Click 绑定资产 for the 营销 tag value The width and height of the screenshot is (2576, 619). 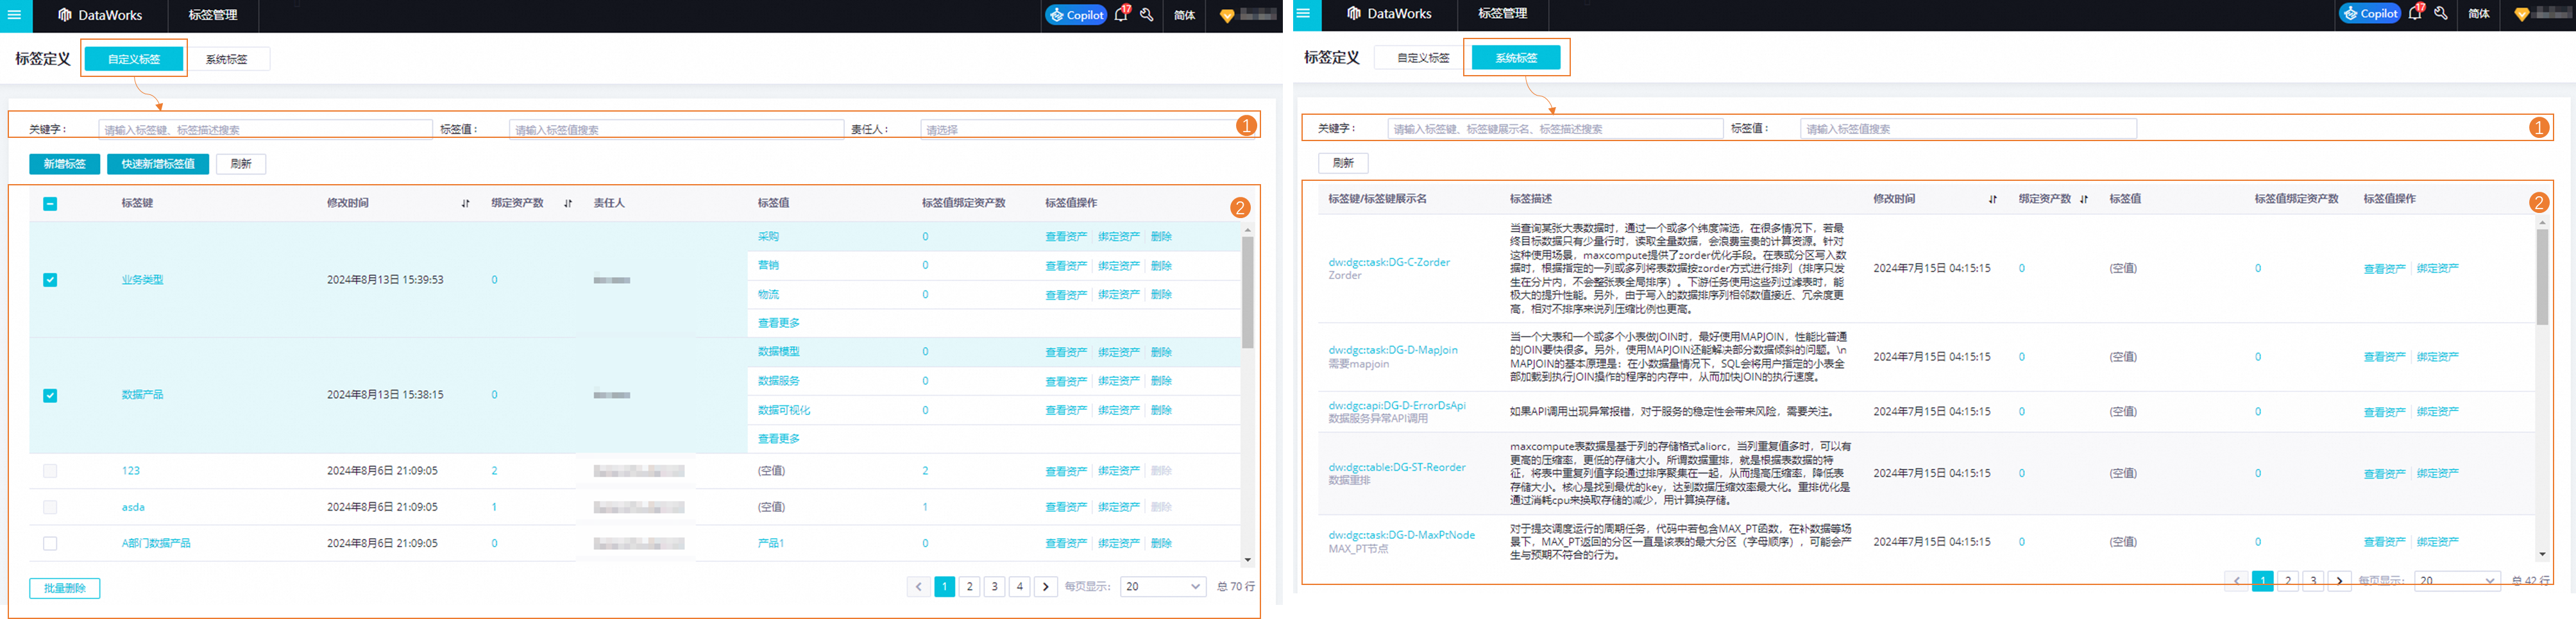pyautogui.click(x=1119, y=266)
